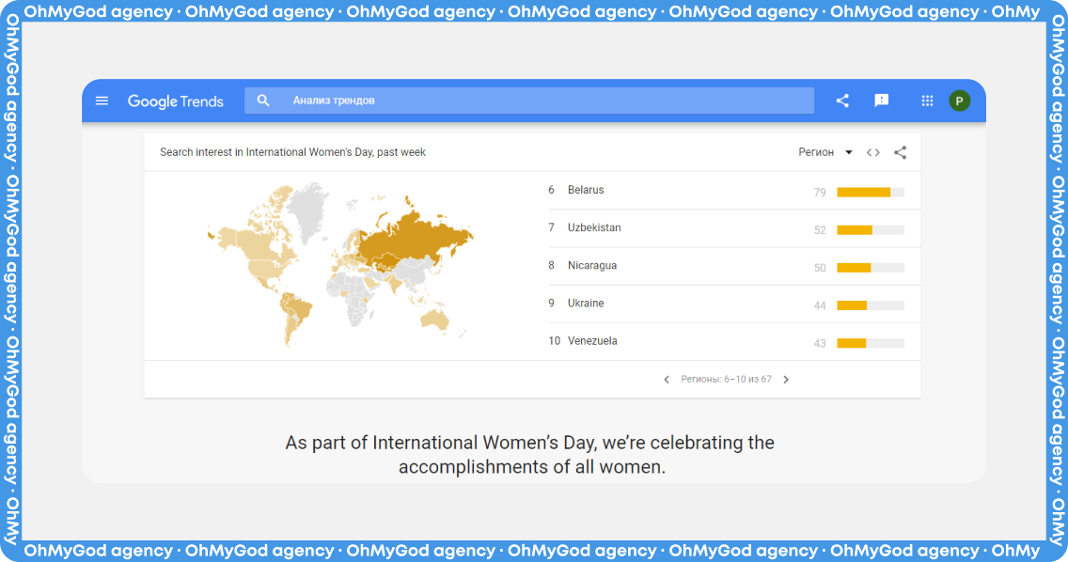Image resolution: width=1068 pixels, height=562 pixels.
Task: Open Venezuela region entry
Action: (x=592, y=341)
